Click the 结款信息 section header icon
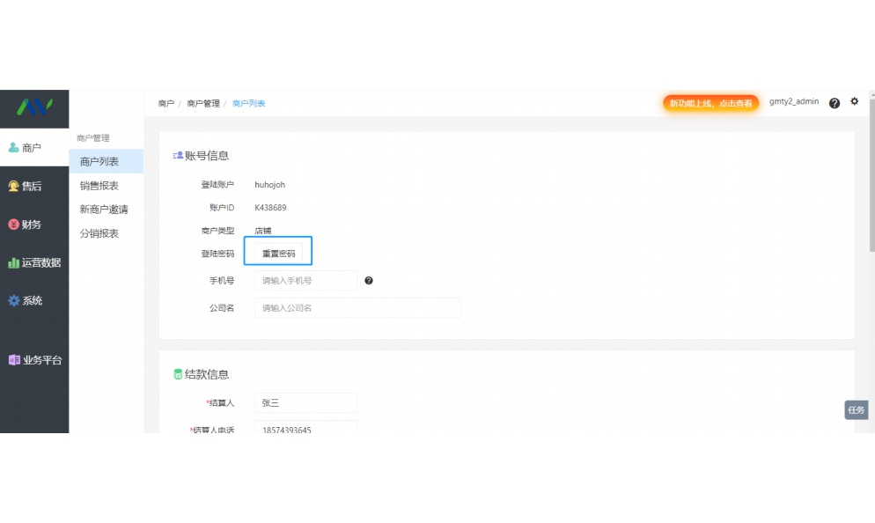Screen dimensions: 875x523 click(x=175, y=373)
